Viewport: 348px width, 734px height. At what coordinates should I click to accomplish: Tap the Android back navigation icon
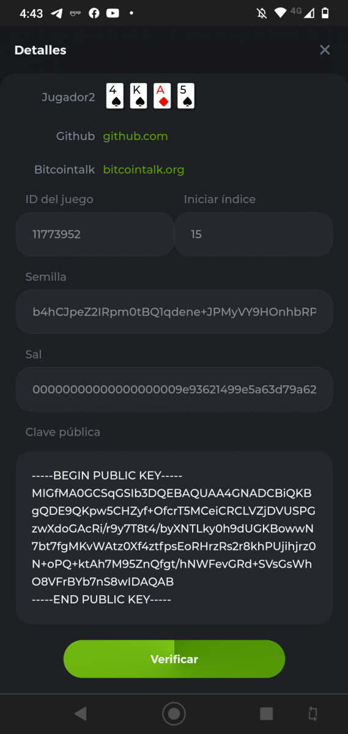pos(80,713)
